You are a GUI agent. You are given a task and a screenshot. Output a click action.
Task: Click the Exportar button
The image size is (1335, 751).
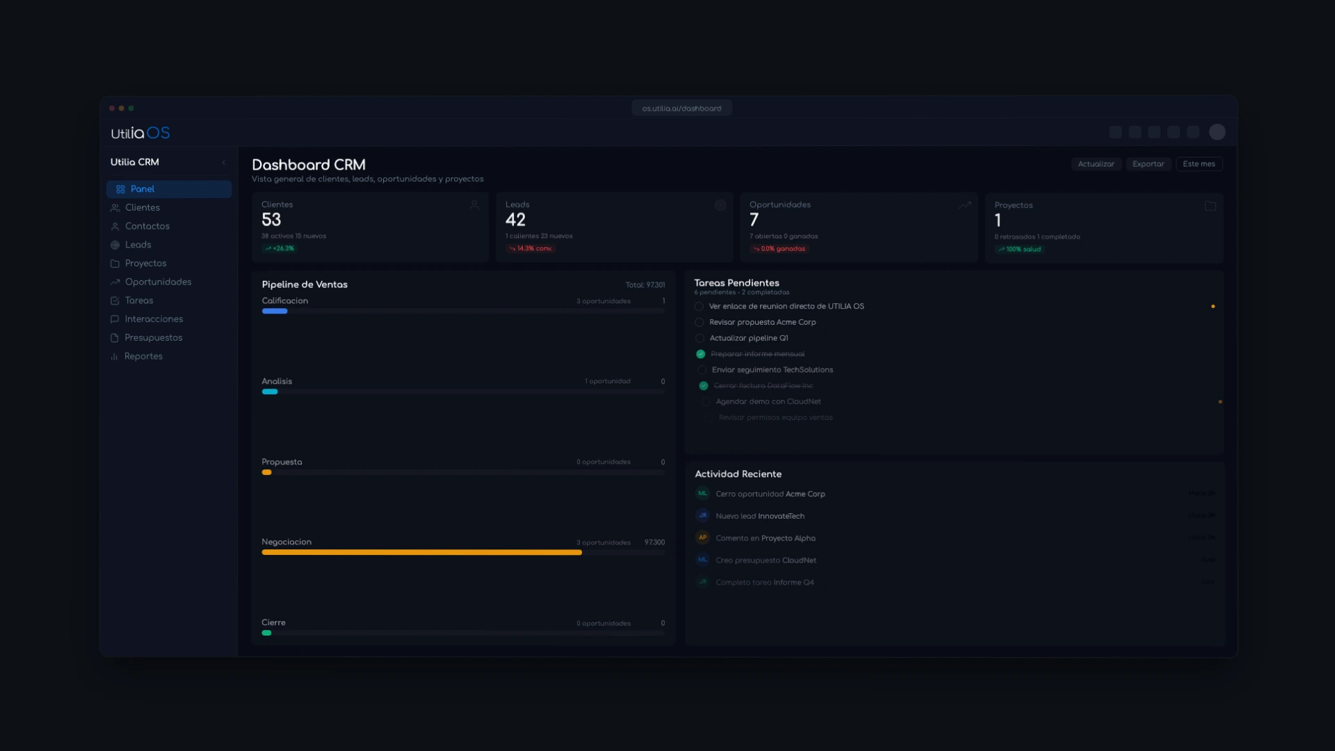coord(1147,164)
